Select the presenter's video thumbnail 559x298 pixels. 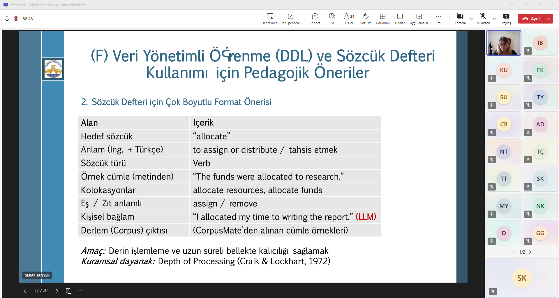pyautogui.click(x=504, y=43)
